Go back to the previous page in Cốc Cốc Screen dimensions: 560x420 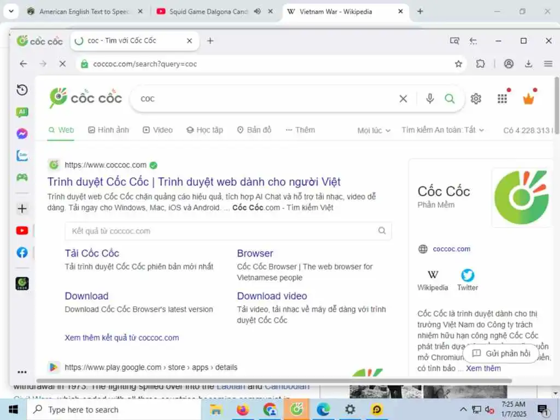[24, 64]
